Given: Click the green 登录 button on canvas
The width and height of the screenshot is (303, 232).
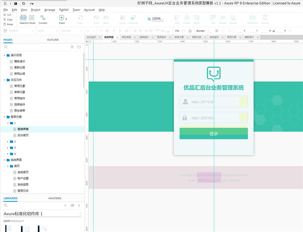Looking at the screenshot, I should [213, 133].
